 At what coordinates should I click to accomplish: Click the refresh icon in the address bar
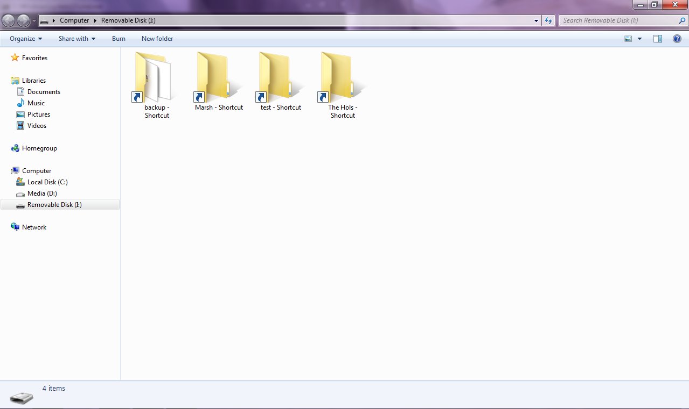click(548, 20)
